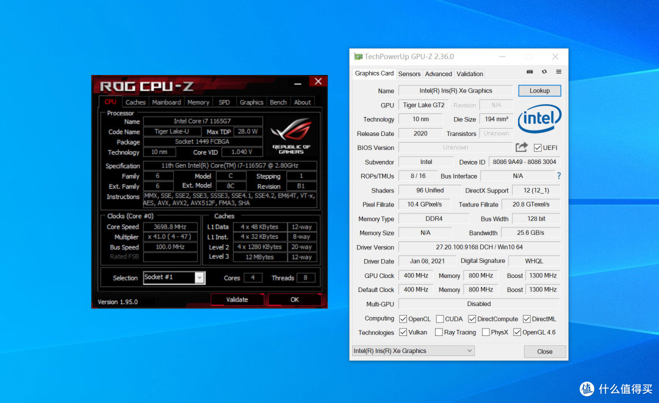
Task: Select the SPD tab in CPU-Z
Action: click(224, 102)
